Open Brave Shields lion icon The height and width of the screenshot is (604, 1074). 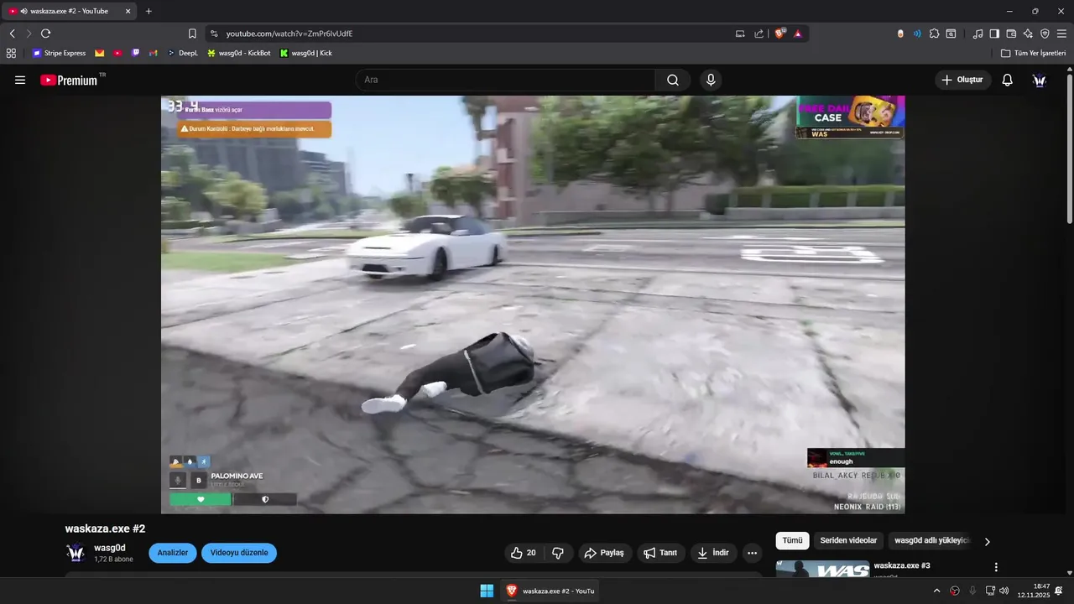(x=780, y=34)
